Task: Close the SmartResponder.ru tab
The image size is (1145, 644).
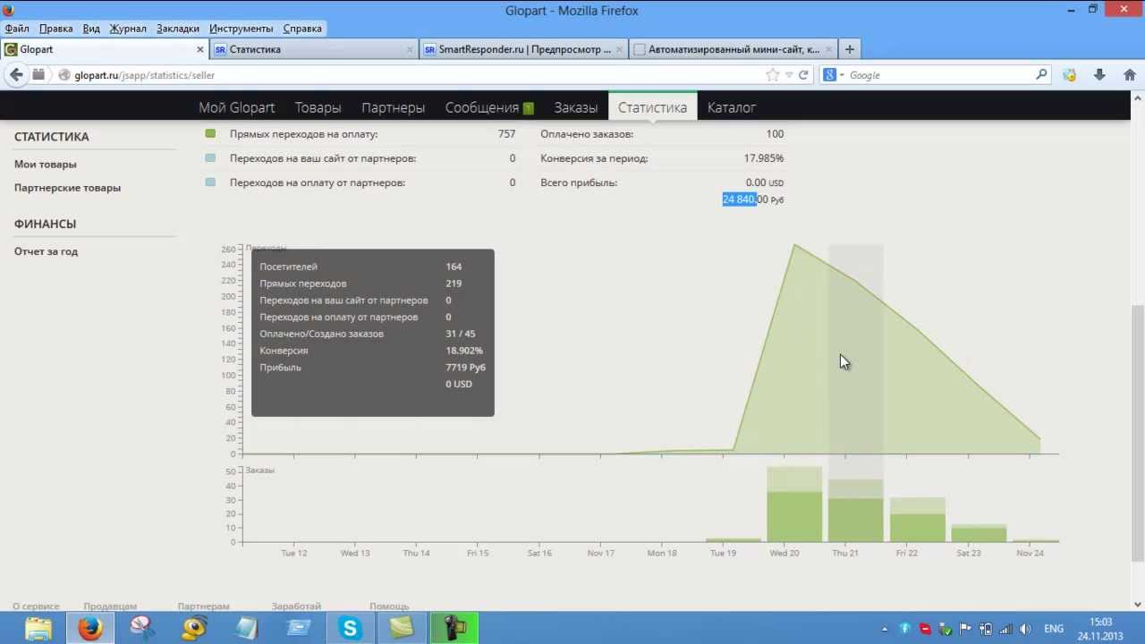Action: point(620,49)
